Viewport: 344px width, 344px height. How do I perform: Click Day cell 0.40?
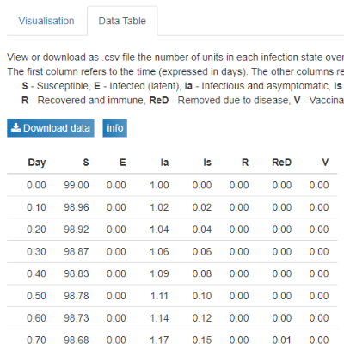point(36,273)
